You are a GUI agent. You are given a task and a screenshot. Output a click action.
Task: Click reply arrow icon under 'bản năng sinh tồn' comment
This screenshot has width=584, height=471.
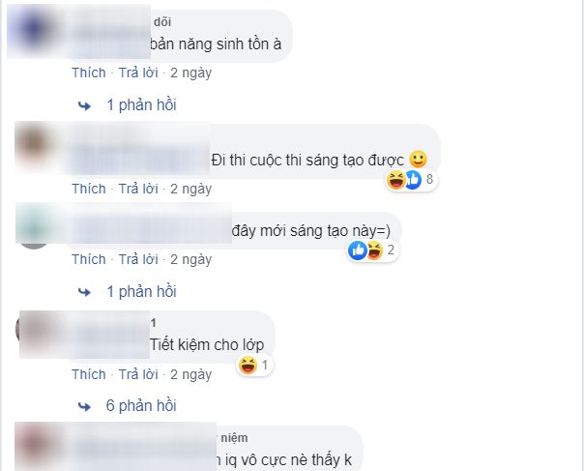click(84, 104)
